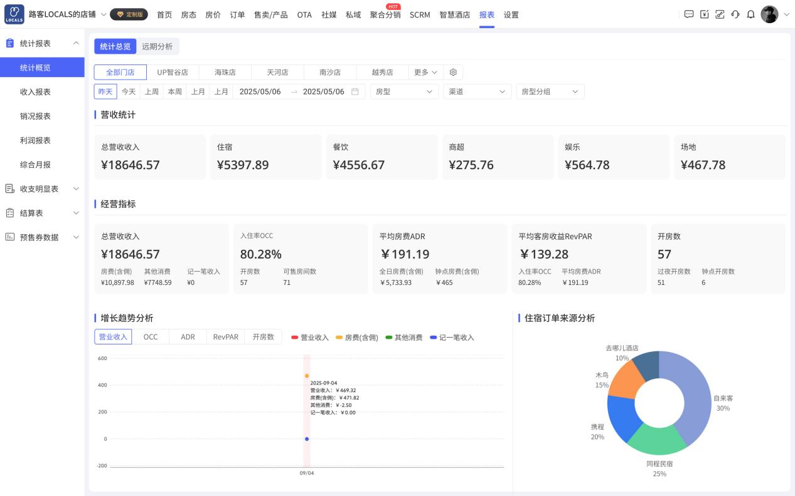Image resolution: width=795 pixels, height=496 pixels.
Task: Expand the 预售券数据 sidebar group
Action: click(x=76, y=237)
